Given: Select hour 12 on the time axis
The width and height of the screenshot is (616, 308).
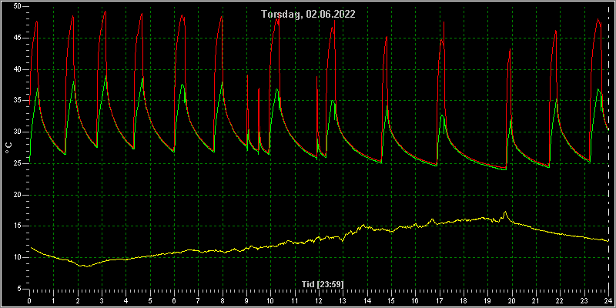Looking at the screenshot, I should pos(319,301).
